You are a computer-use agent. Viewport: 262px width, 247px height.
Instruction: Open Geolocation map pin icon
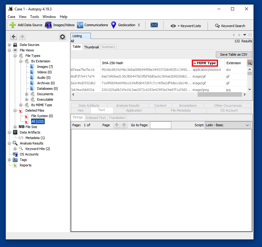[x=114, y=25]
